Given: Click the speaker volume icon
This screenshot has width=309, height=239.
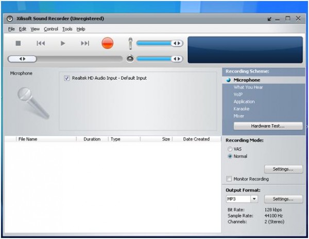Looking at the screenshot, I should click(x=130, y=59).
